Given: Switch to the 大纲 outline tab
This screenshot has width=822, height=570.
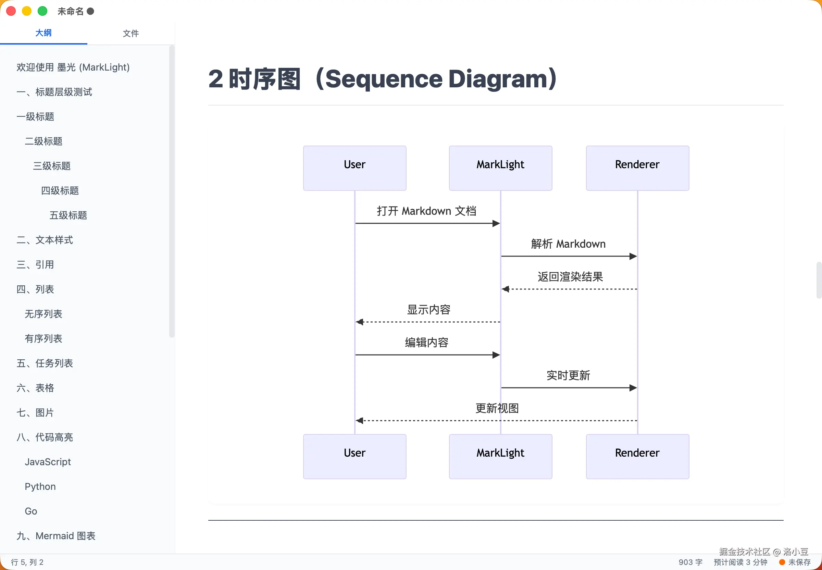Looking at the screenshot, I should [x=43, y=33].
